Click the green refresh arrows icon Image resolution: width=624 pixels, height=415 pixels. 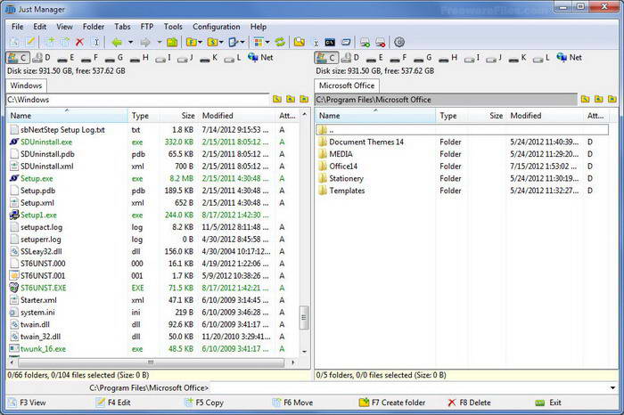280,42
